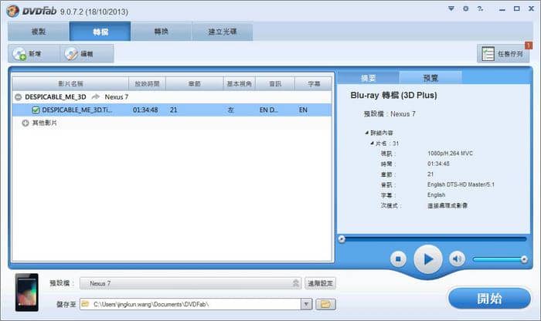541x321 pixels.
Task: Switch to the Preview tab
Action: 430,78
